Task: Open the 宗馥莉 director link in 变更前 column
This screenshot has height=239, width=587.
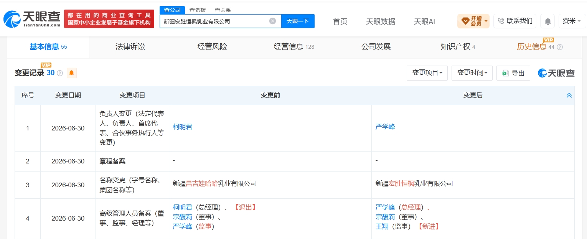Action: pyautogui.click(x=182, y=217)
